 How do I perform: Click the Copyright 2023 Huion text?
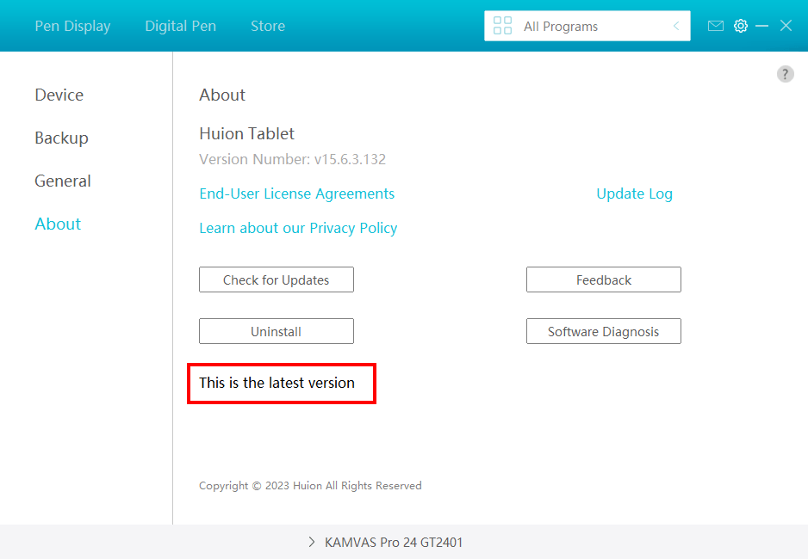pos(310,485)
